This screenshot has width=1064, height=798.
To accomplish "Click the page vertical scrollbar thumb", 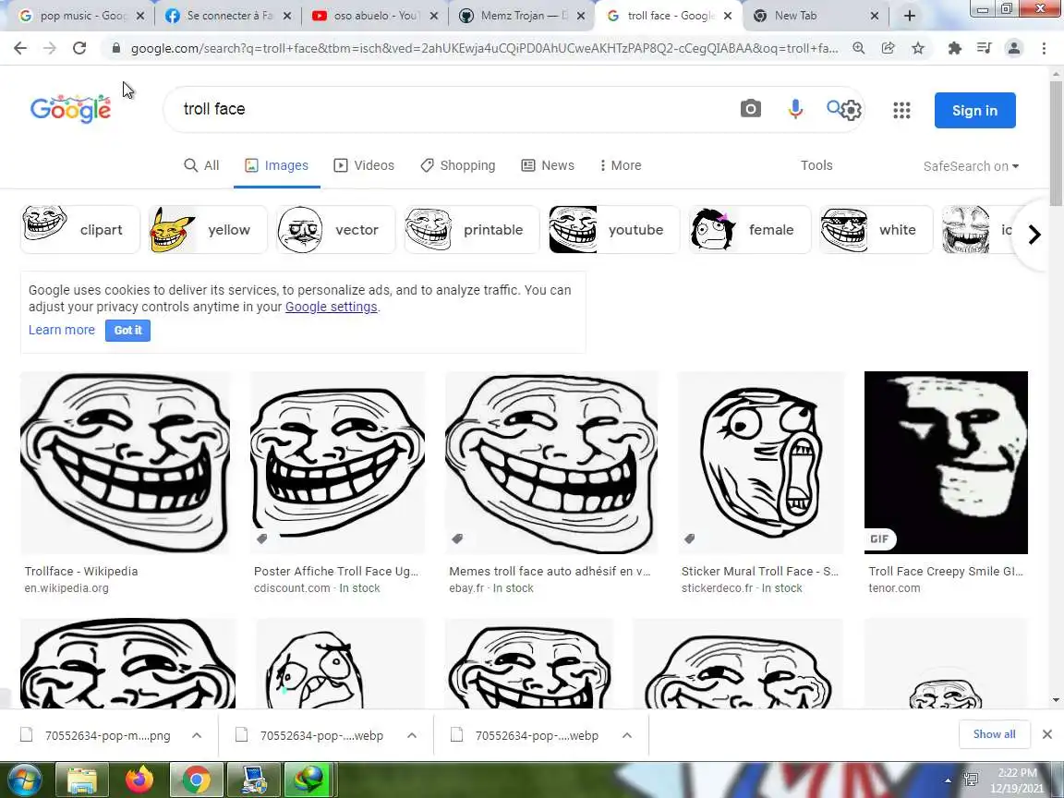I will tap(1056, 144).
